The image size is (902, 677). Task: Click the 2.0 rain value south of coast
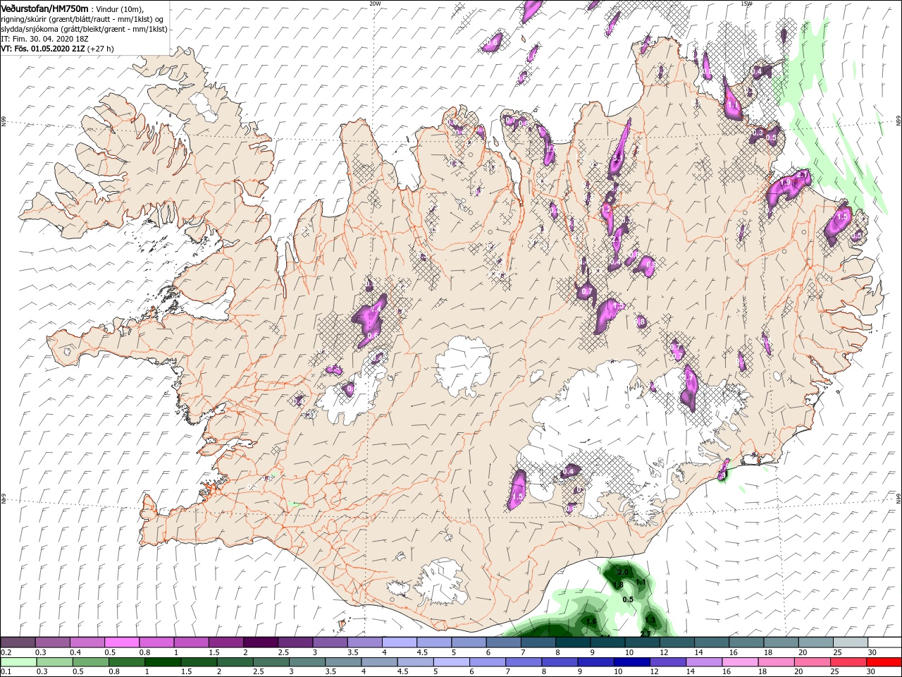(x=622, y=571)
